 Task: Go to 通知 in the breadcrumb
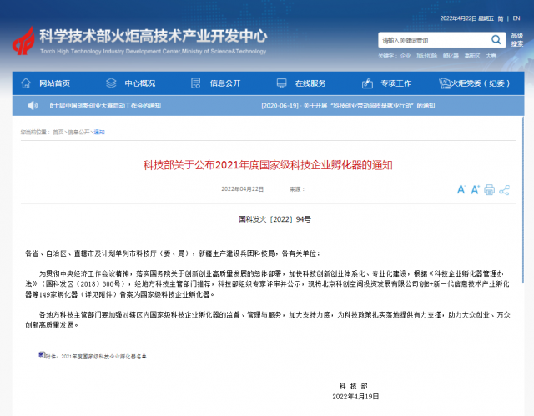99,132
